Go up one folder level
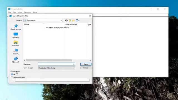The image size is (178, 100). point(70,20)
